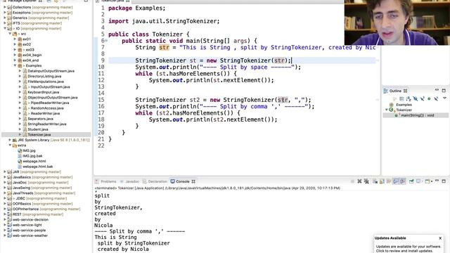This screenshot has width=450, height=253.
Task: Click the web-service-weather project icon
Action: point(10,235)
